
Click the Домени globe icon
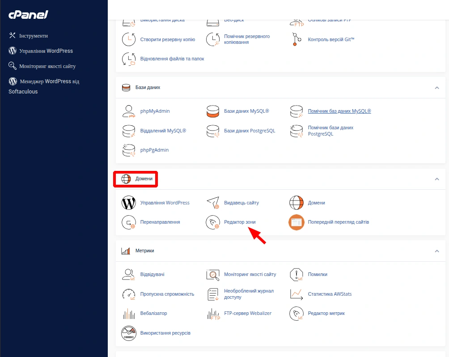[x=296, y=203]
